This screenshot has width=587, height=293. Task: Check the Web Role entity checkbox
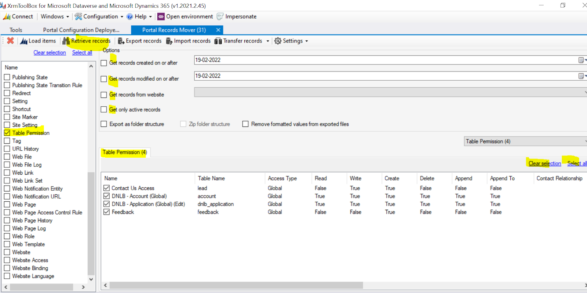pos(7,236)
